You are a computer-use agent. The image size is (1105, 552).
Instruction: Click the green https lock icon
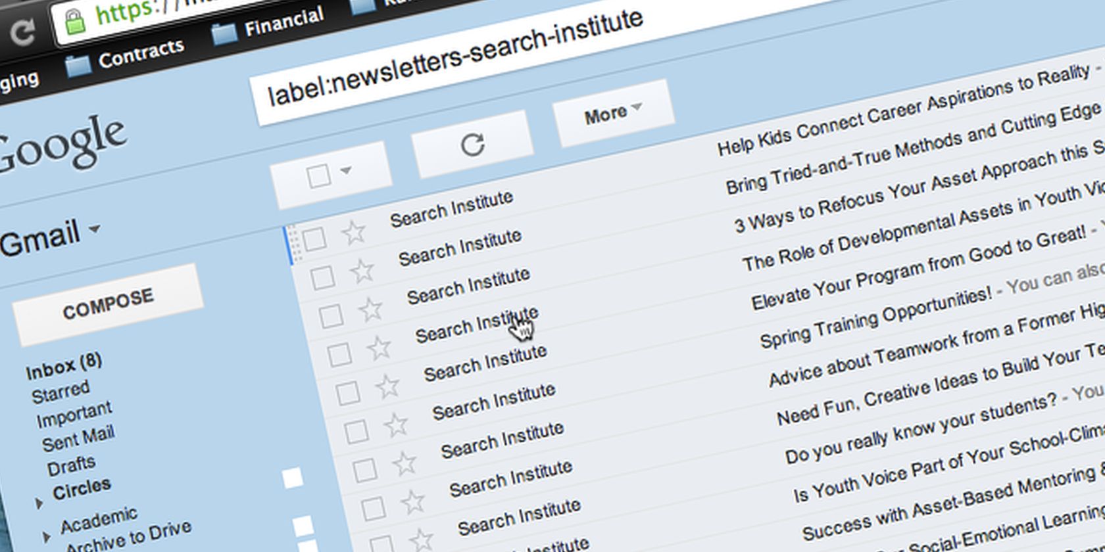[76, 22]
